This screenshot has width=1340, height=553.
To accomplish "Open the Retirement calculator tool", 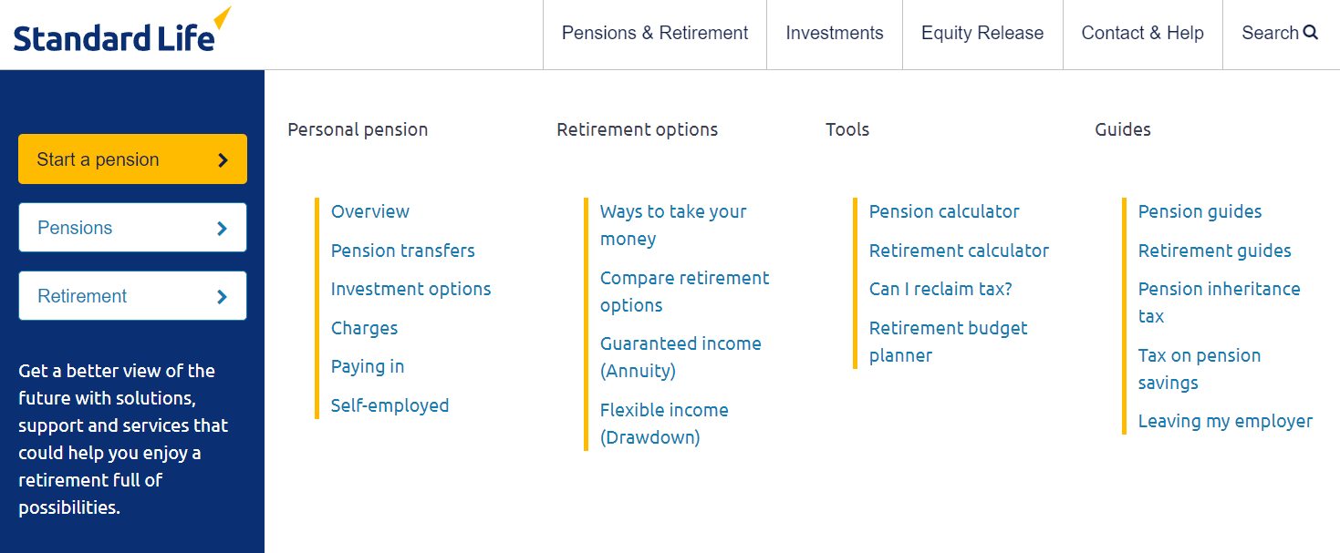I will click(959, 251).
